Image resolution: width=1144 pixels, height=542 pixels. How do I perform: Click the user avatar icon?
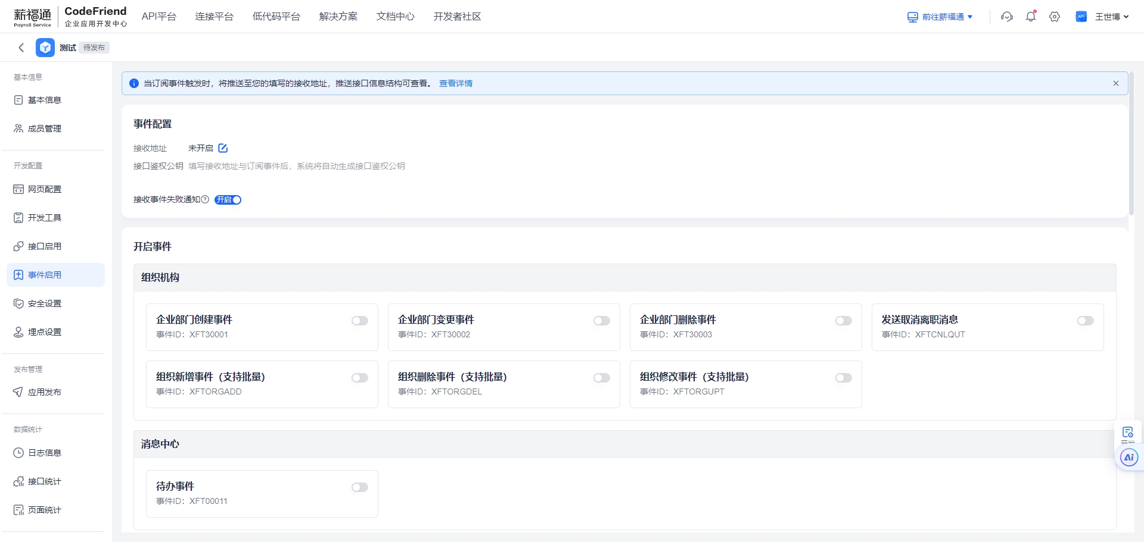(1081, 17)
